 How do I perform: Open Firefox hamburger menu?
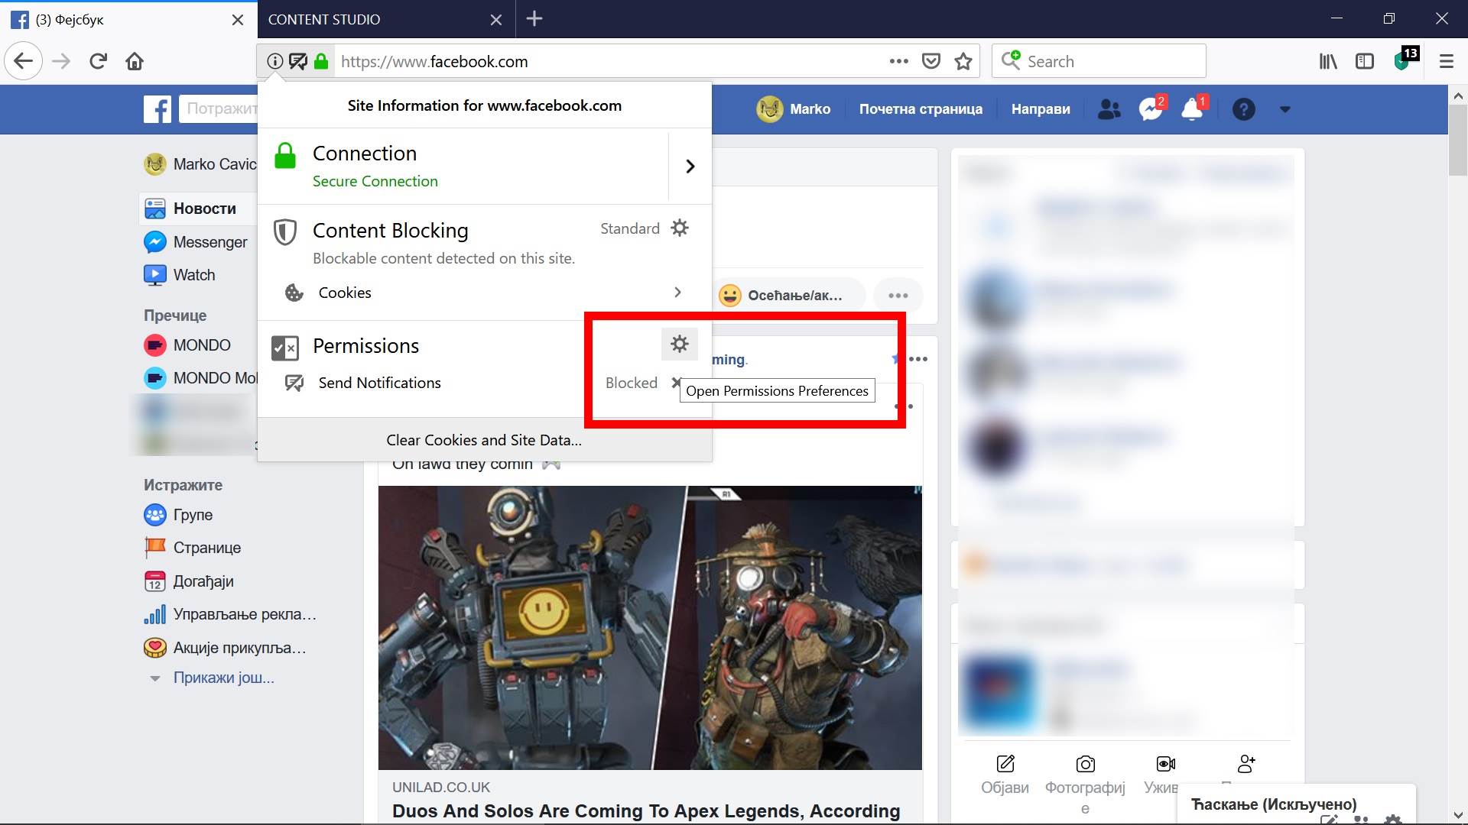[1446, 62]
